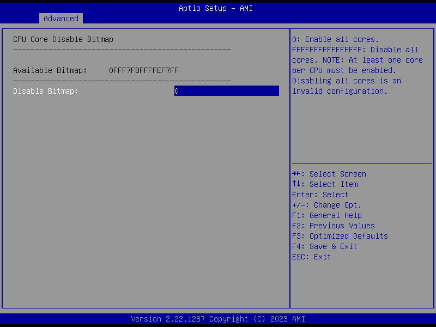Click the CPU Core Disable Bitmap heading
Image resolution: width=436 pixels, height=327 pixels.
[63, 39]
